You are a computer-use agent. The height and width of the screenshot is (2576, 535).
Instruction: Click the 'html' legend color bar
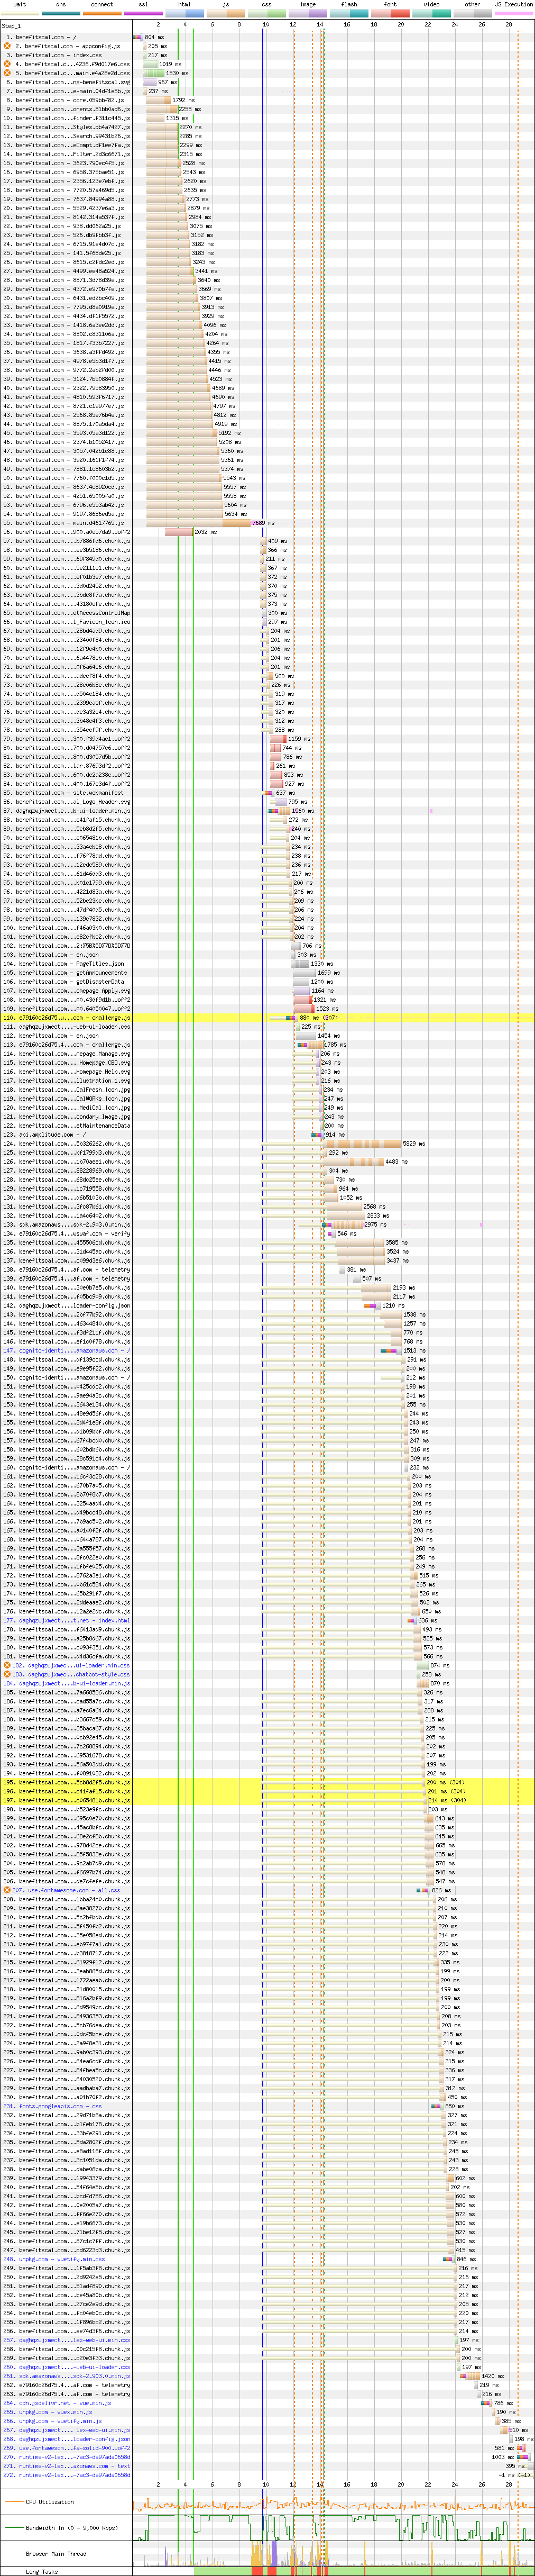coord(185,13)
